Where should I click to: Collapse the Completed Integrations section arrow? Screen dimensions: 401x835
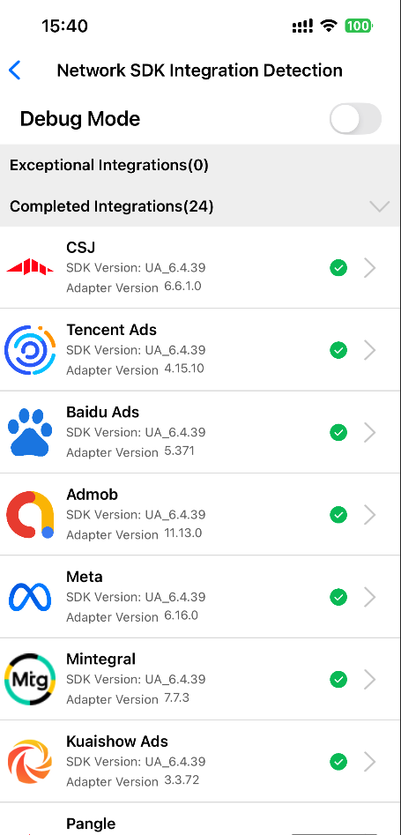(380, 206)
